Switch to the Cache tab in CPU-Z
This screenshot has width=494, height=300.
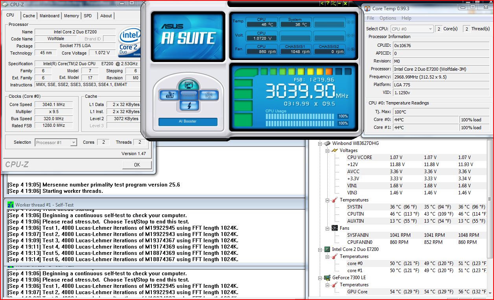(x=29, y=16)
